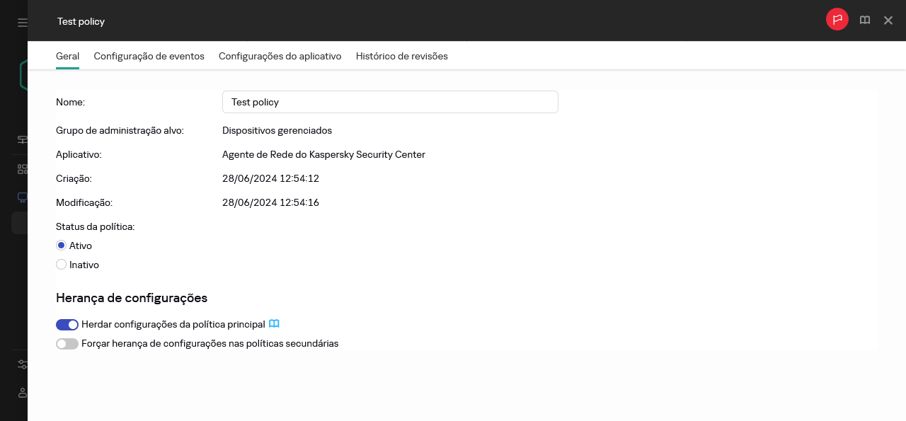
Task: Click the dashboard grid icon in sidebar
Action: coord(23,169)
